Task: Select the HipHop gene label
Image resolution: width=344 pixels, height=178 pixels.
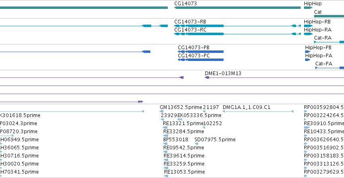Action: point(312,4)
